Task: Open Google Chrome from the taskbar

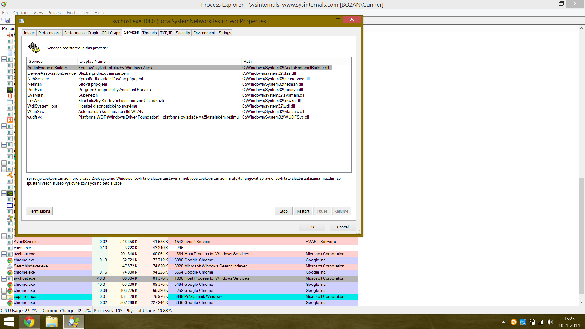Action: point(29,322)
